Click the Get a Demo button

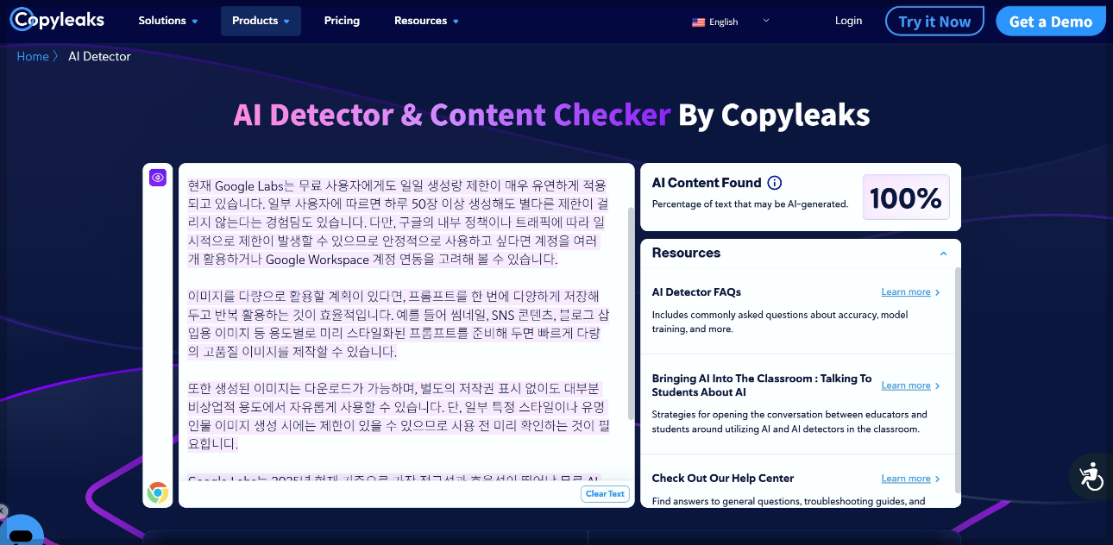pos(1051,21)
